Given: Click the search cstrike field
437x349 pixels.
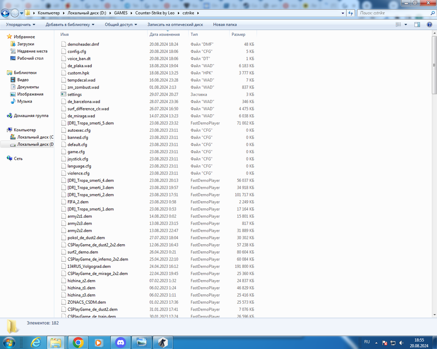Looking at the screenshot, I should (x=394, y=13).
